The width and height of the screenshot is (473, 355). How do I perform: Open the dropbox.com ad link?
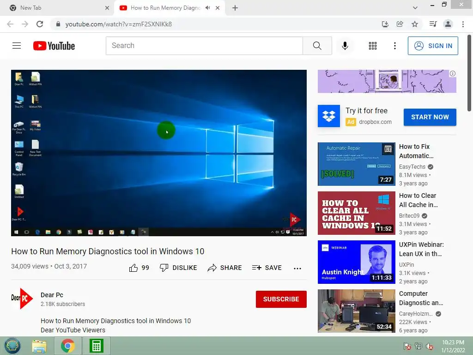[x=375, y=122]
